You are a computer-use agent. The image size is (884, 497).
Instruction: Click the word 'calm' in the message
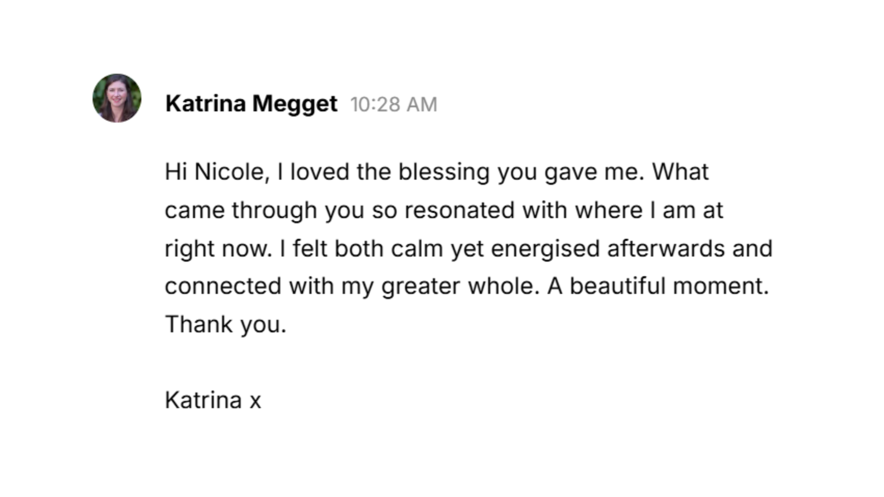coord(417,248)
